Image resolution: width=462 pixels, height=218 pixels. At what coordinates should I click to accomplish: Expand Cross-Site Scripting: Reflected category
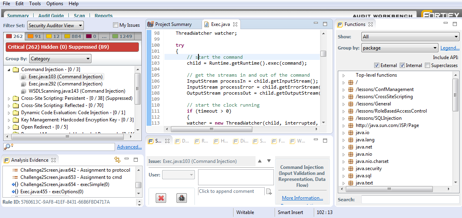point(8,105)
